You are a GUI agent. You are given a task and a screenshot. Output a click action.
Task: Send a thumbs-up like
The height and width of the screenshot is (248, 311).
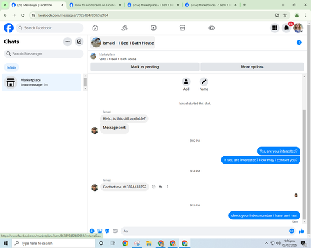pos(302,231)
